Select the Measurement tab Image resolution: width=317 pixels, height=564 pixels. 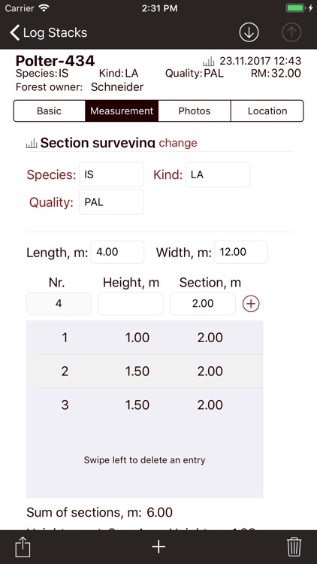(122, 111)
